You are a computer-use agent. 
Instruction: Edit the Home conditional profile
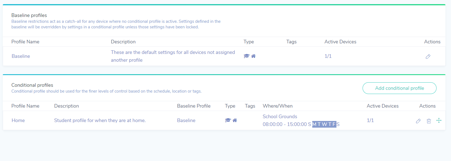click(418, 121)
